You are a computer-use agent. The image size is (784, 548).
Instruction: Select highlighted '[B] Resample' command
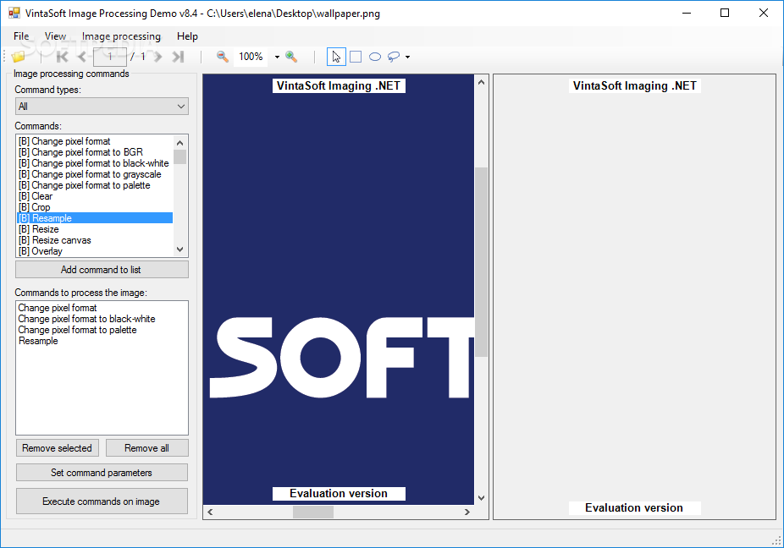(95, 218)
